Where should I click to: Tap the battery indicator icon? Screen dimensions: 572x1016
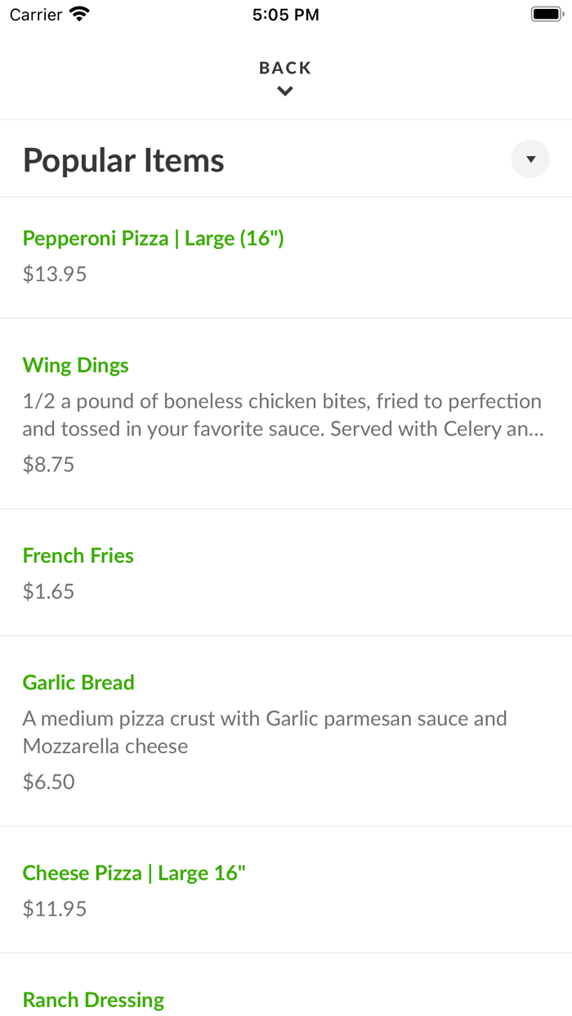click(x=547, y=13)
